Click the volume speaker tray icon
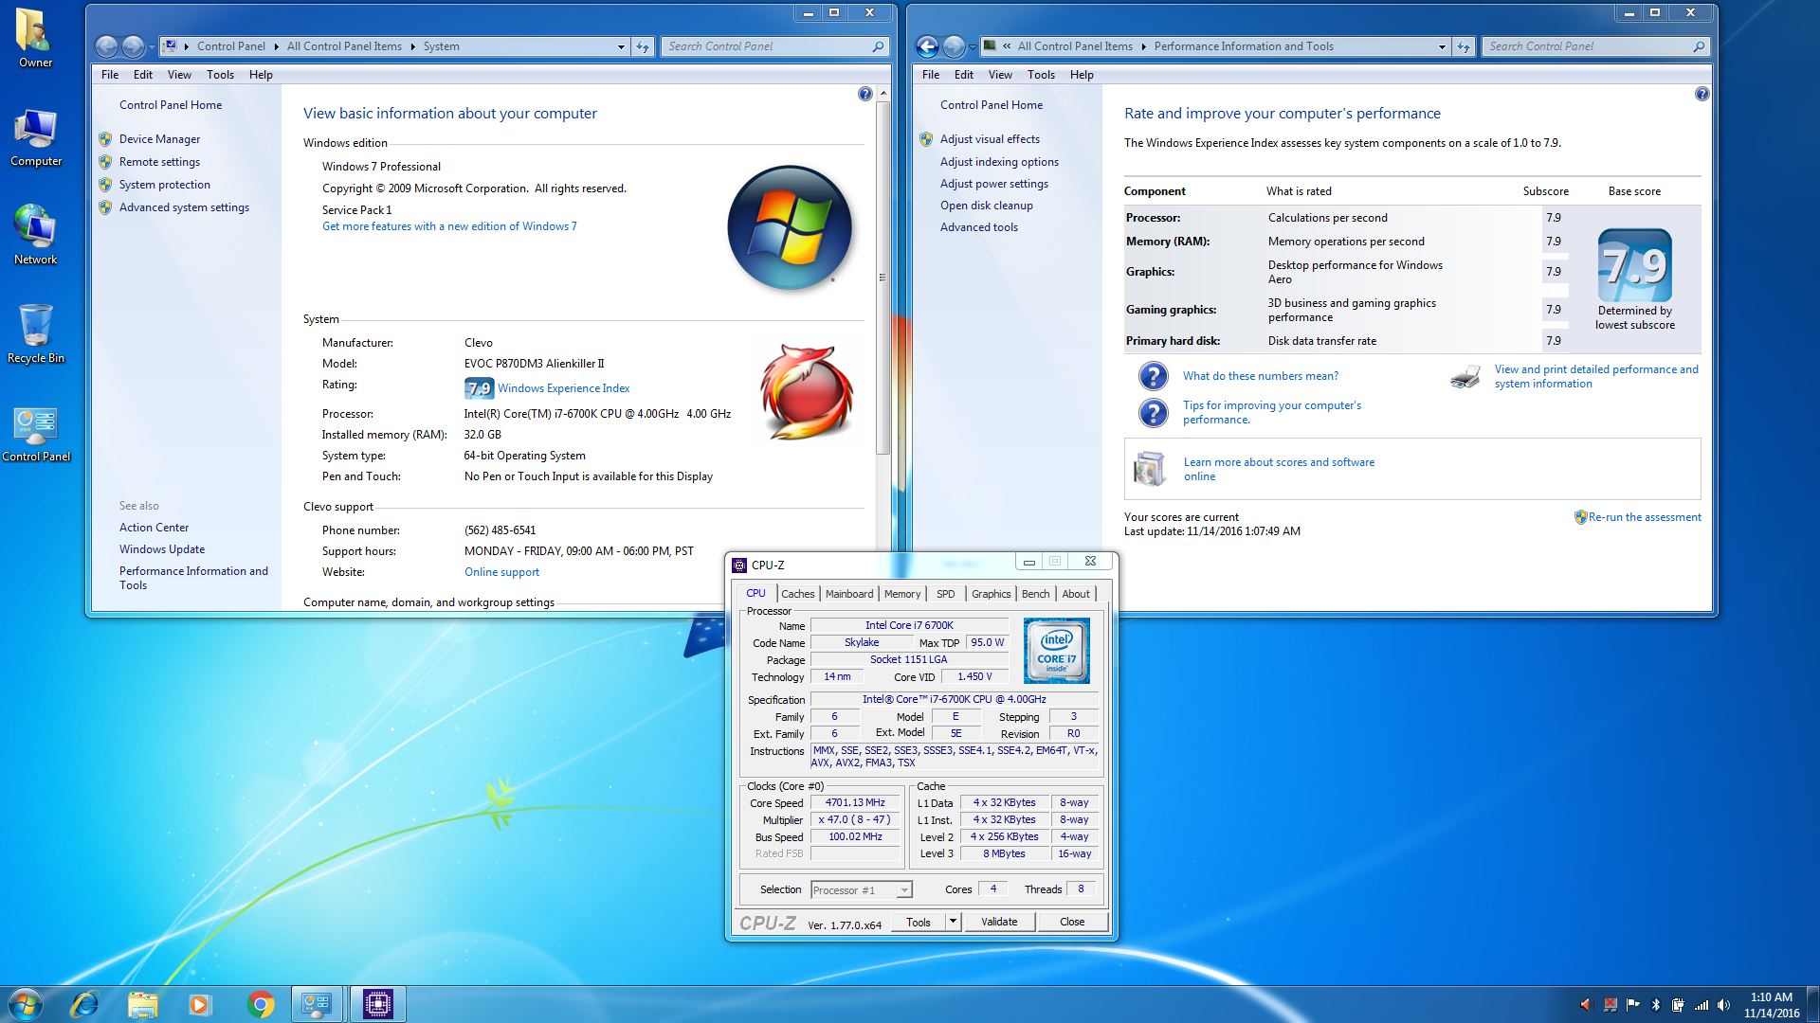The width and height of the screenshot is (1820, 1023). (1723, 1005)
